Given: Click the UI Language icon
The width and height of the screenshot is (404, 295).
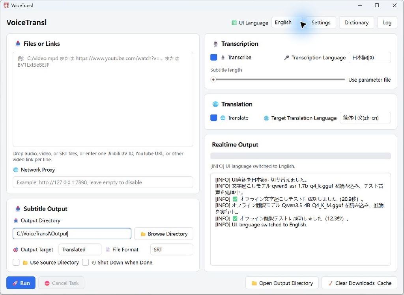Looking at the screenshot, I should (234, 23).
